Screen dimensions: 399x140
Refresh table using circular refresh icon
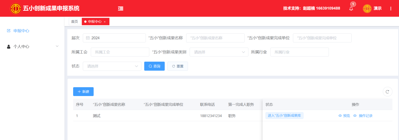point(387,92)
